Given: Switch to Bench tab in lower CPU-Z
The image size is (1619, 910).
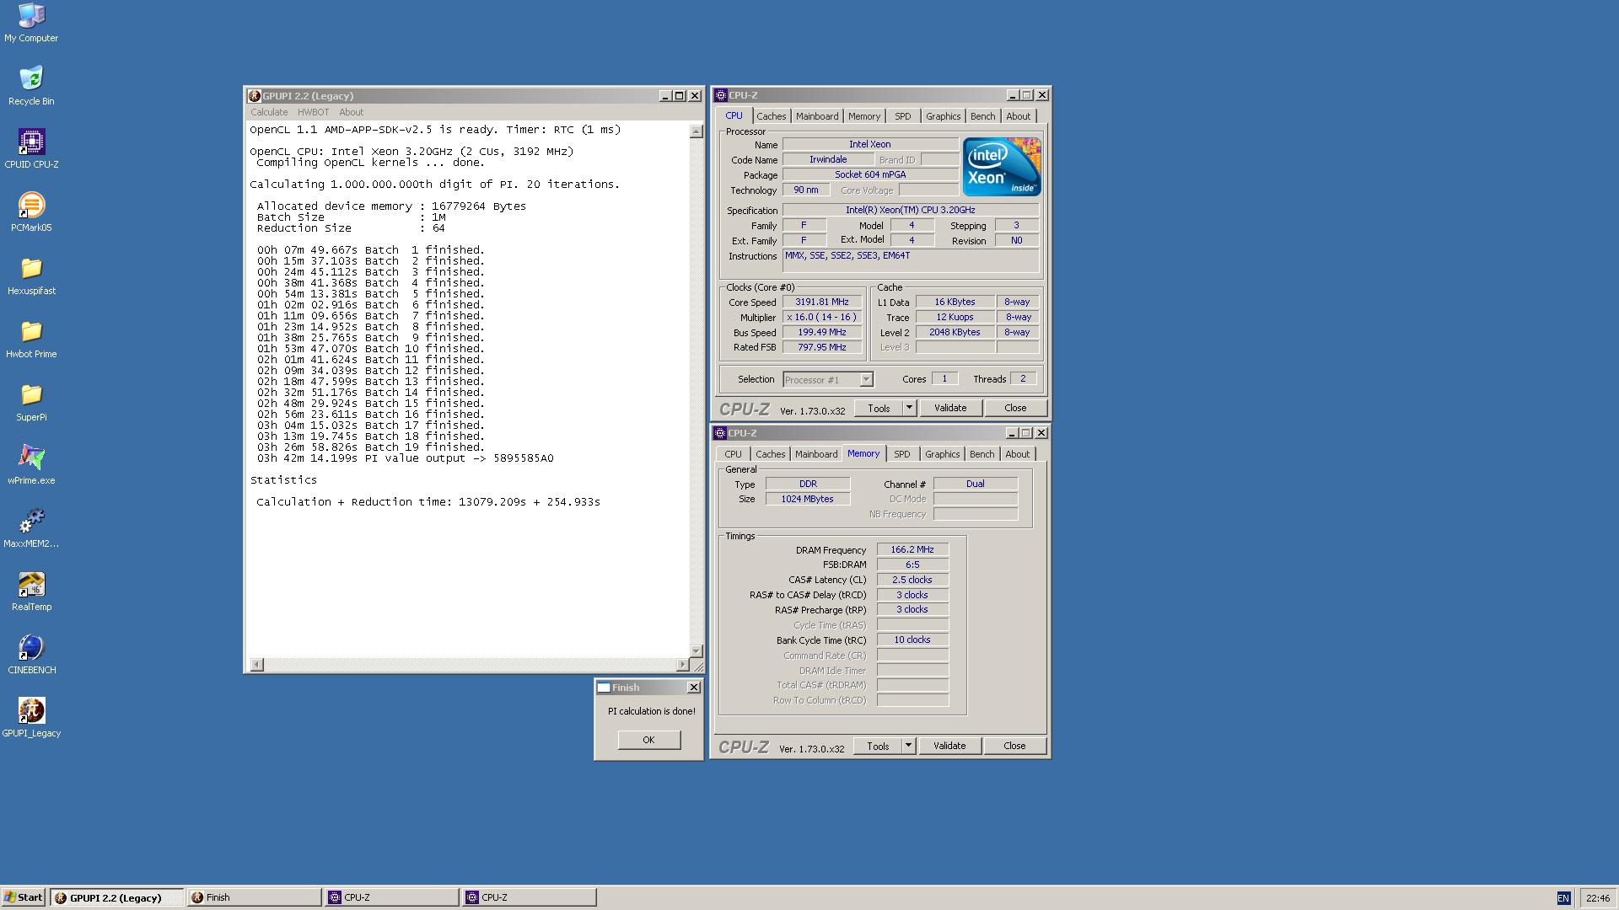Looking at the screenshot, I should click(x=982, y=454).
